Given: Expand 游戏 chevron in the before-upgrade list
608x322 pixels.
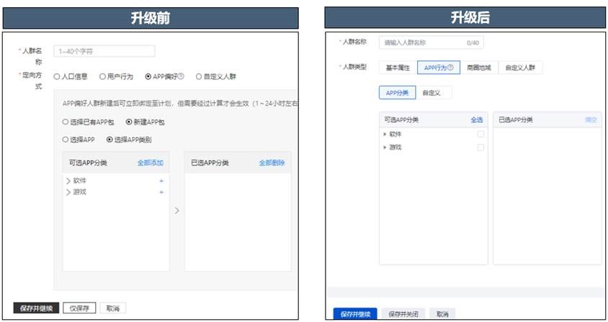Looking at the screenshot, I should click(68, 192).
